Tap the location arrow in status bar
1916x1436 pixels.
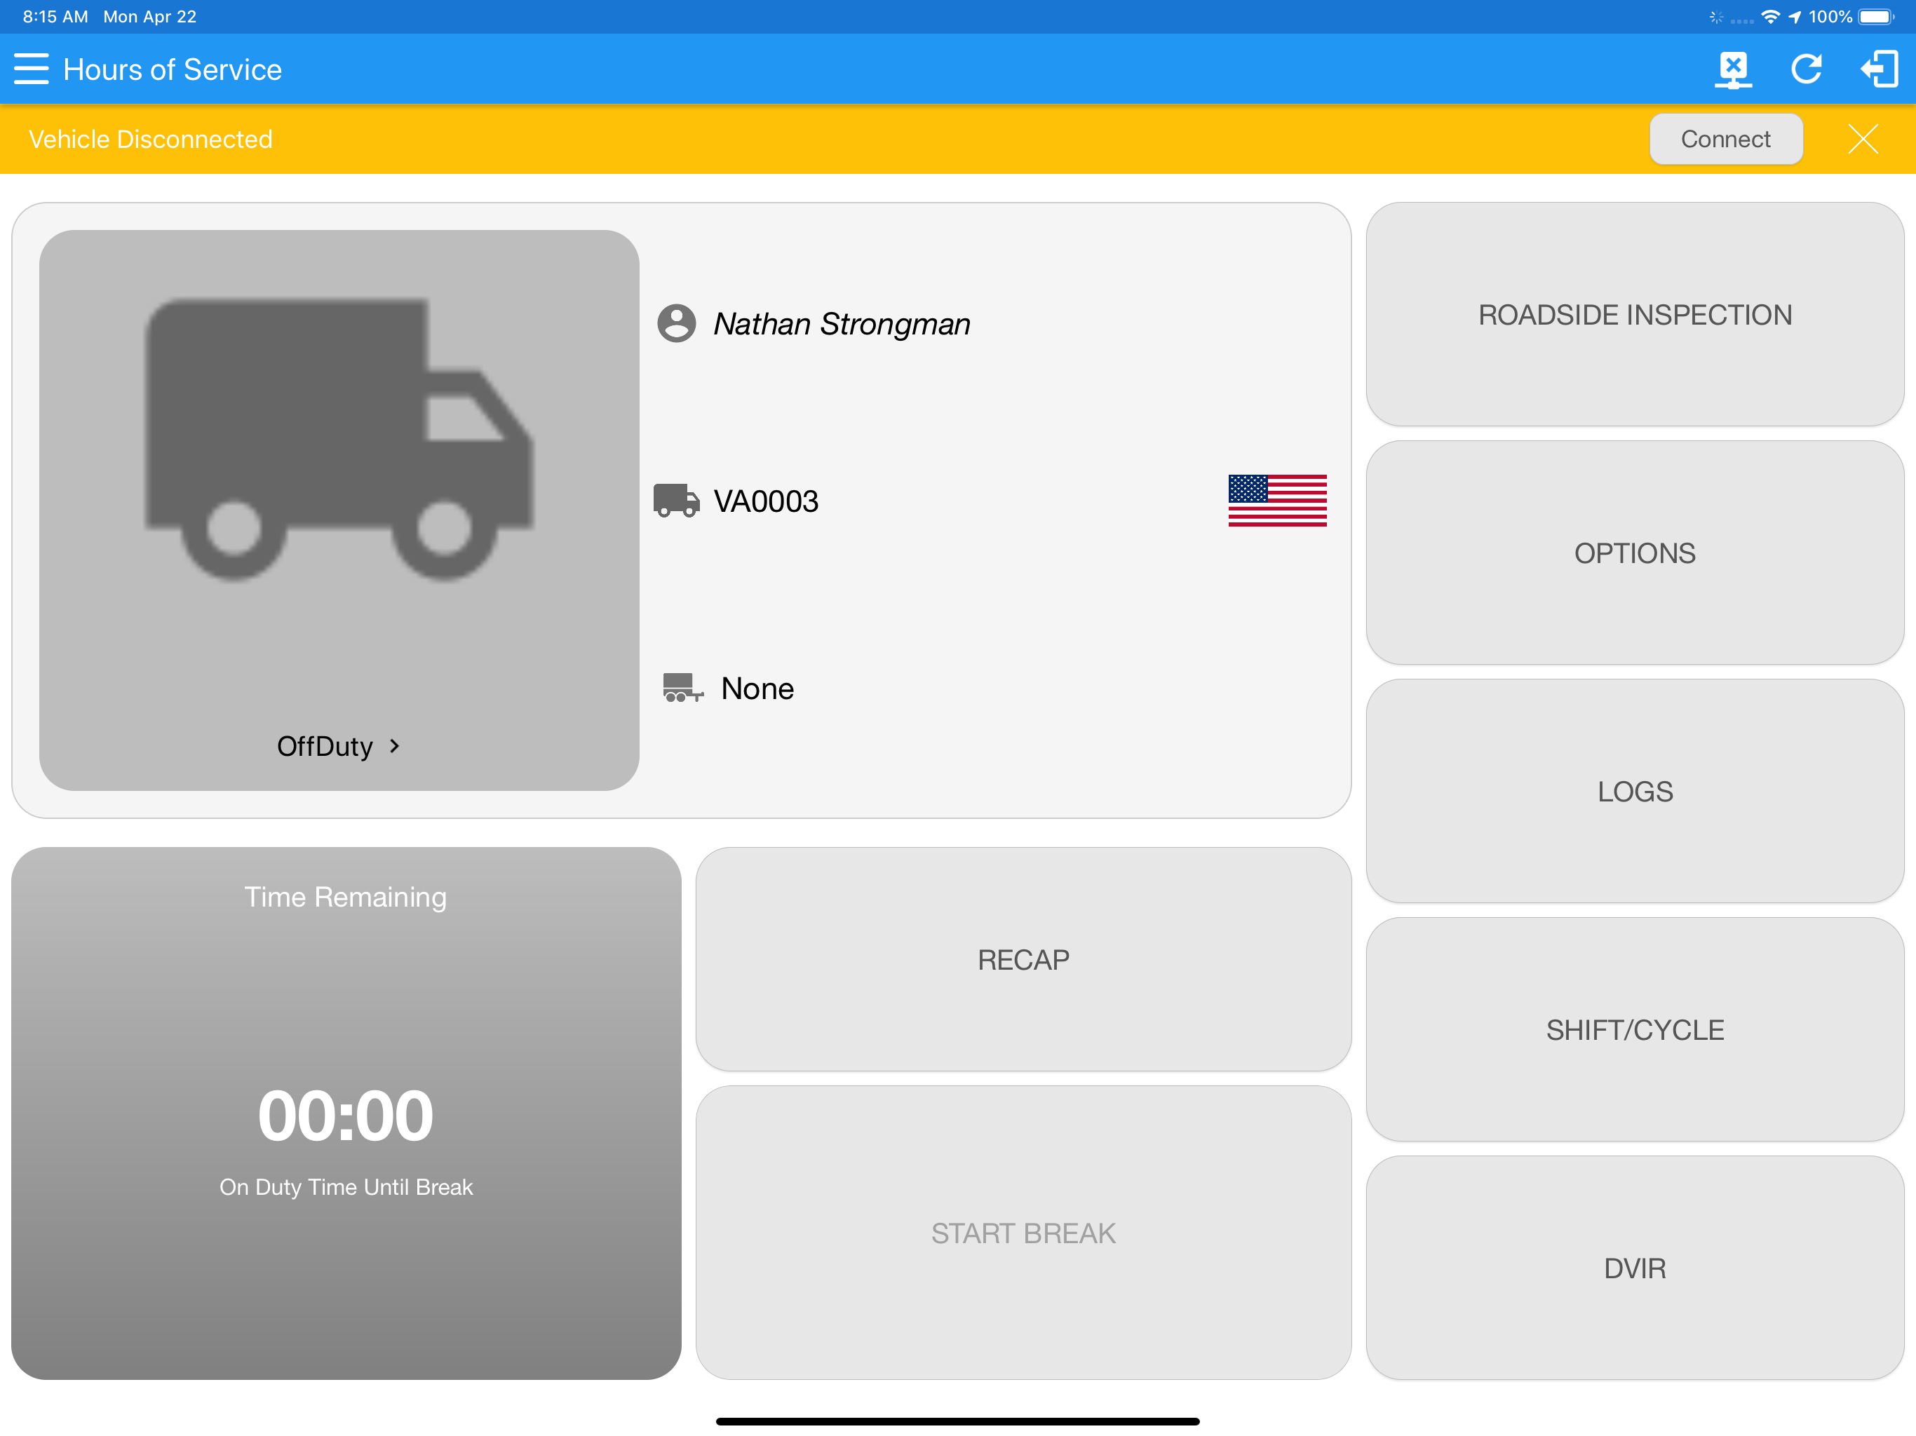click(1795, 16)
